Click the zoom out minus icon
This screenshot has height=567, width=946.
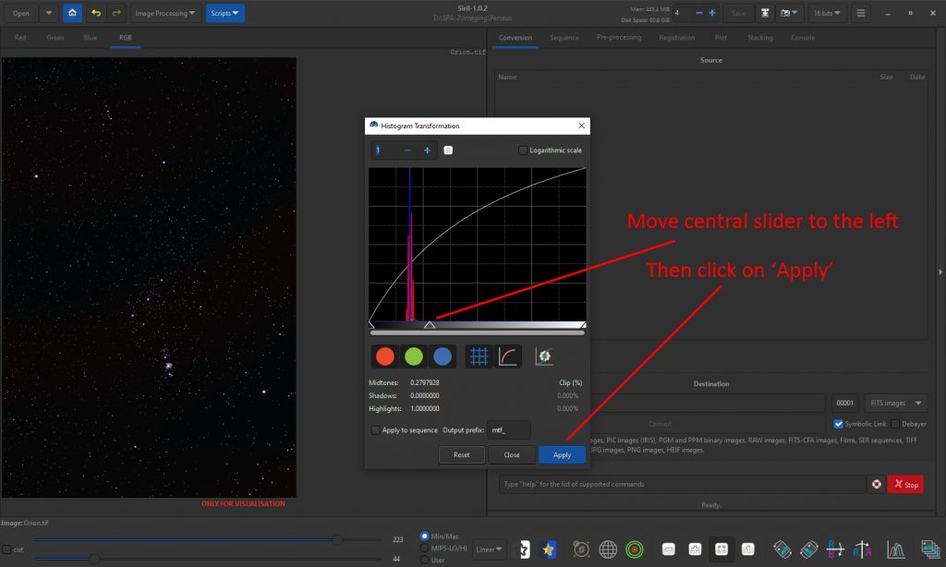669,549
